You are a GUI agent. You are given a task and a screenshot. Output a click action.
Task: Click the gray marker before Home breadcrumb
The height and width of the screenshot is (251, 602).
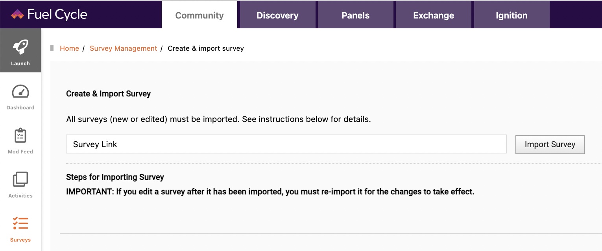point(52,48)
